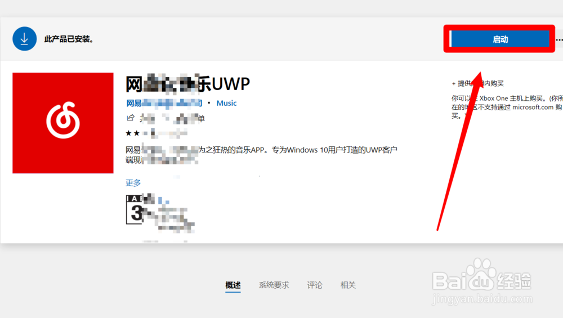
Task: Click the Xbox One purchase info paragraph
Action: 507,107
